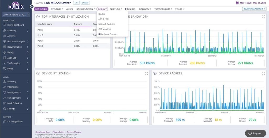Click the Hardware Lifecycle heart icon

pyautogui.click(x=5, y=41)
